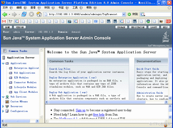The height and width of the screenshot is (128, 173).
Task: Click the Common Tasks sidebar heading
Action: 18,51
